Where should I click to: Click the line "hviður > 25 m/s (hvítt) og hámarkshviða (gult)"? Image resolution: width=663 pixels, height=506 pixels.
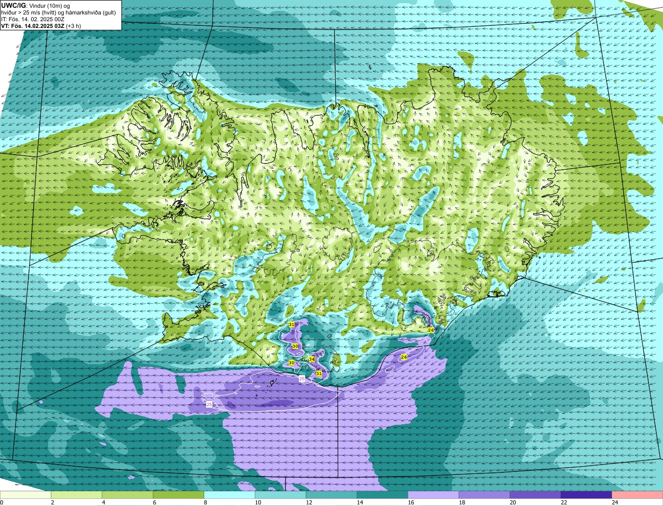click(59, 12)
